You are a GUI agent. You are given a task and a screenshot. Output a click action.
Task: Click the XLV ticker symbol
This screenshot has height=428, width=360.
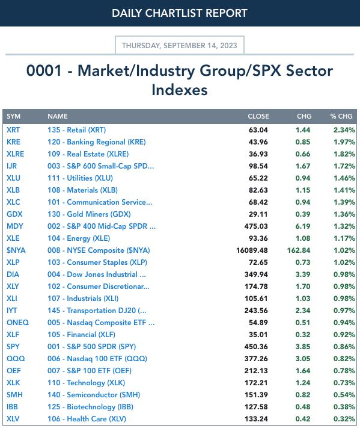[x=13, y=419]
